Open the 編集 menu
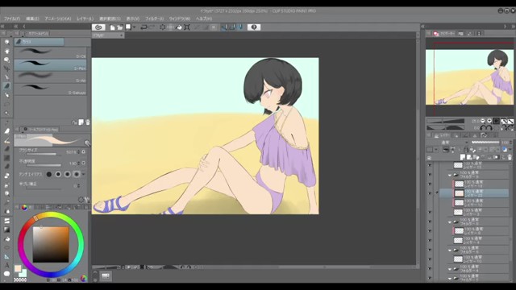The width and height of the screenshot is (516, 290). 32,19
